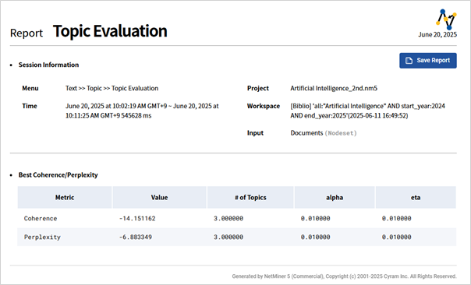The height and width of the screenshot is (285, 471).
Task: Click the Coherence row topics count 3.000000
Action: tap(228, 218)
